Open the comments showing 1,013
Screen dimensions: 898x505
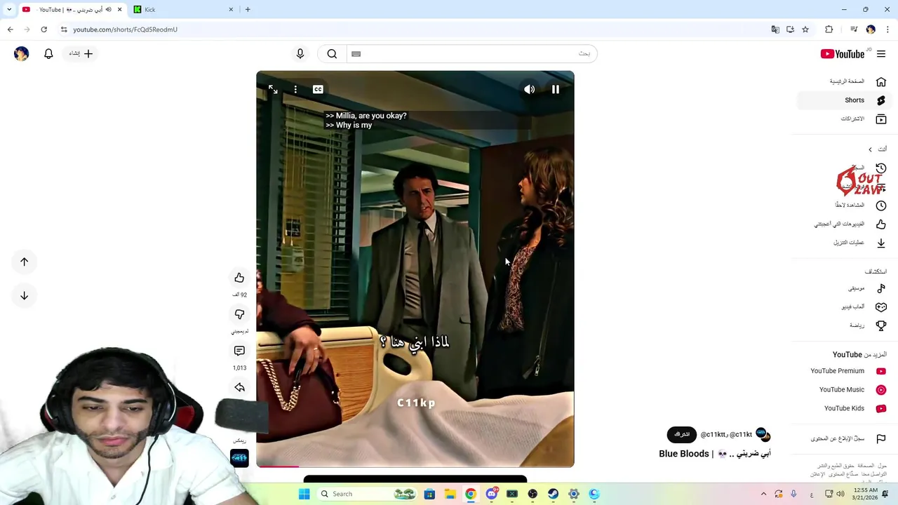pos(239,351)
